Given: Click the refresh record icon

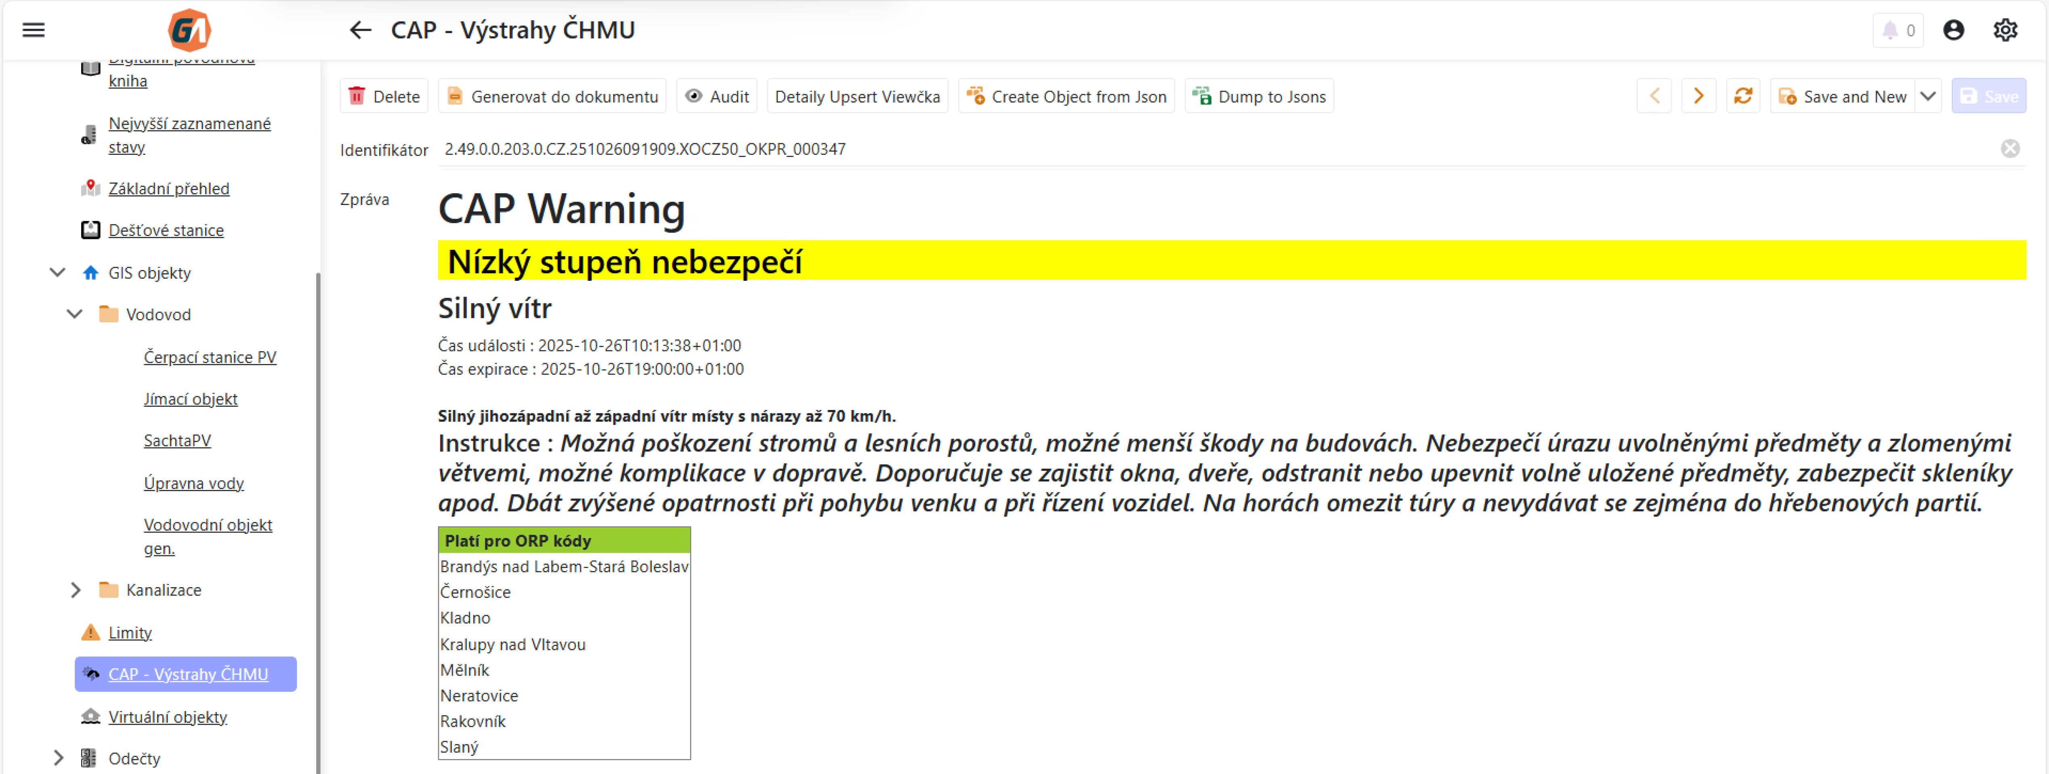Looking at the screenshot, I should [x=1743, y=96].
